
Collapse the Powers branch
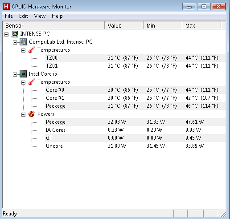[x=23, y=114]
